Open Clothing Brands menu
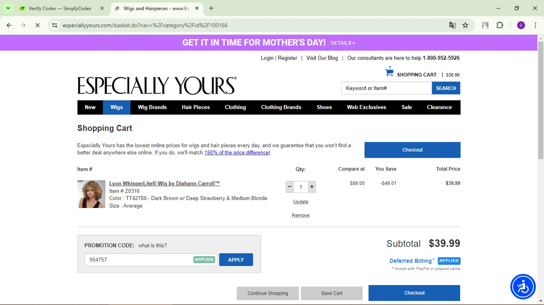The height and width of the screenshot is (305, 544). (281, 107)
